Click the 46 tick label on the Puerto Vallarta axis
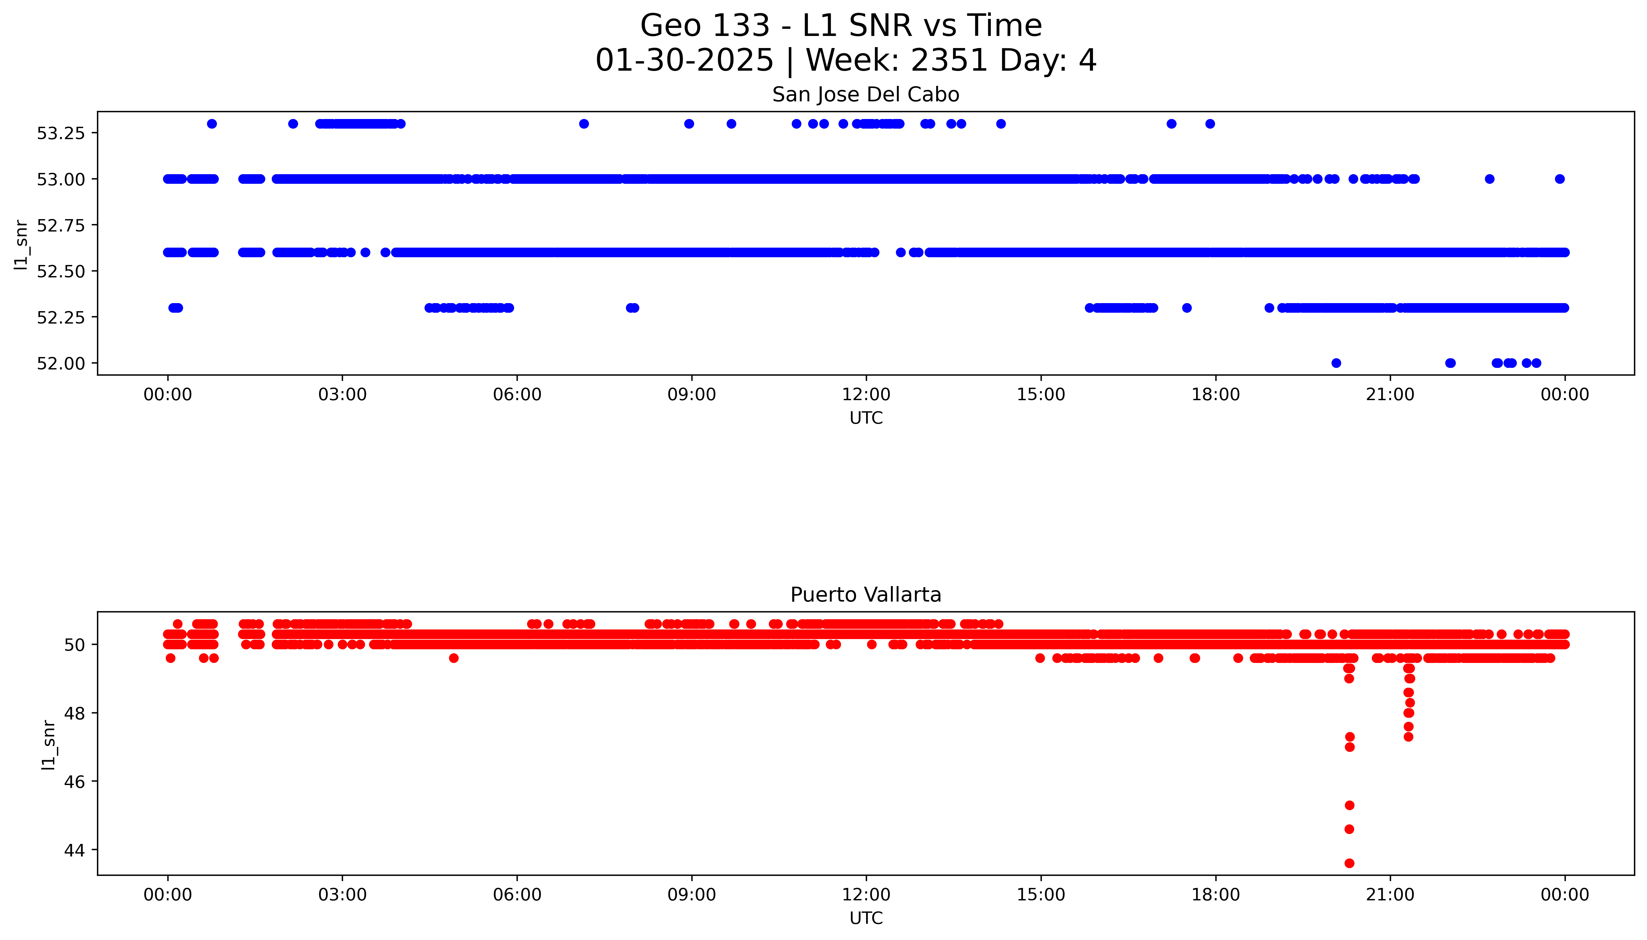The width and height of the screenshot is (1647, 940). [75, 782]
